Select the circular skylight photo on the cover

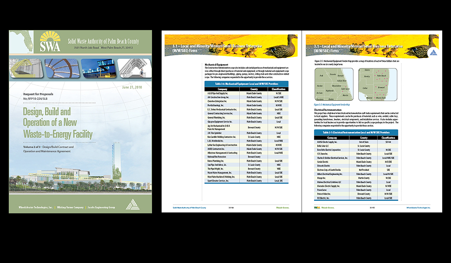click(62, 68)
